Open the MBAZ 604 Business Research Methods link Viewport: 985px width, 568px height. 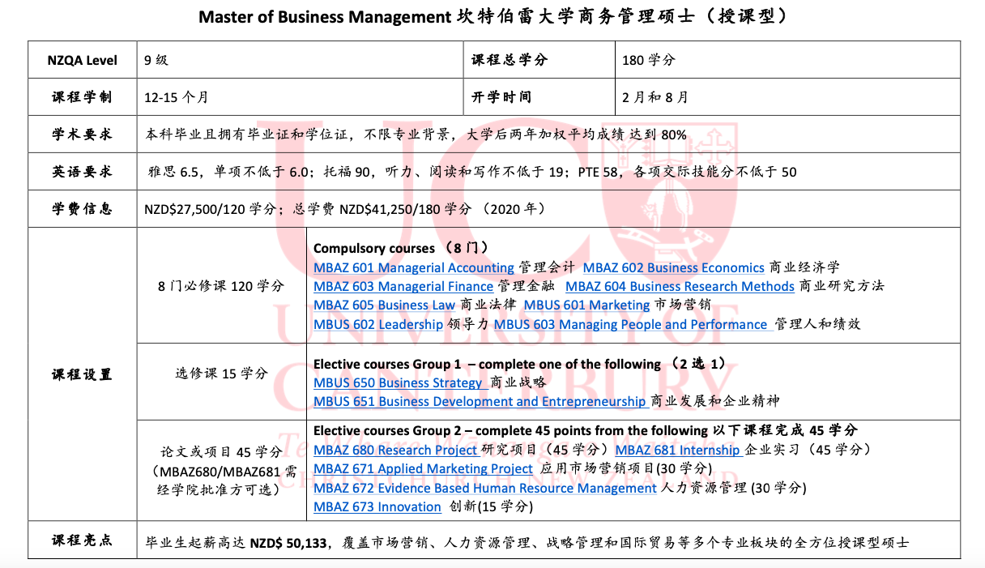680,286
